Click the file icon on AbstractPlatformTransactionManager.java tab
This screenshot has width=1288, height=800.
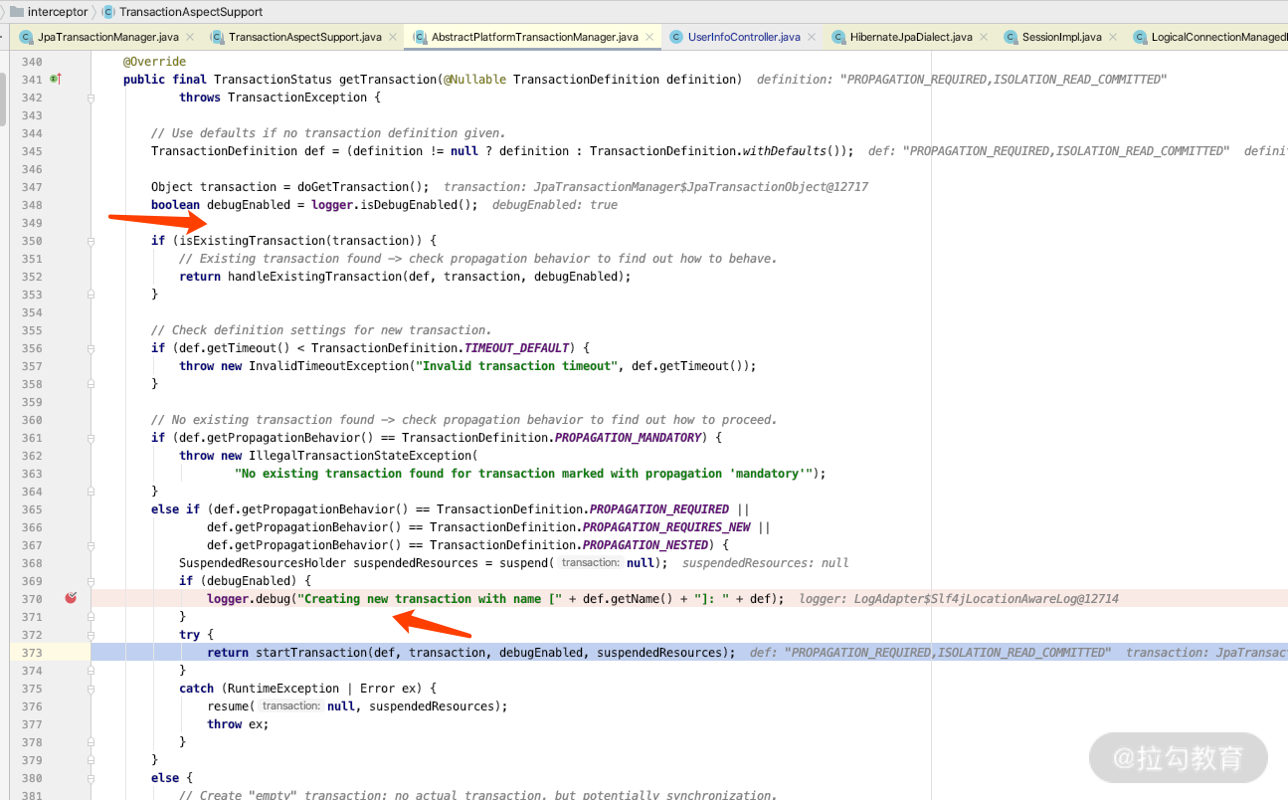(421, 37)
